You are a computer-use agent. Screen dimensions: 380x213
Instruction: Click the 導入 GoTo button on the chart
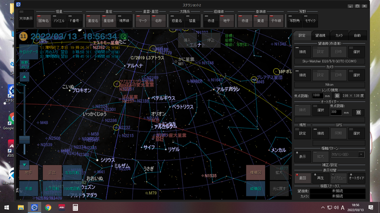tap(187, 40)
